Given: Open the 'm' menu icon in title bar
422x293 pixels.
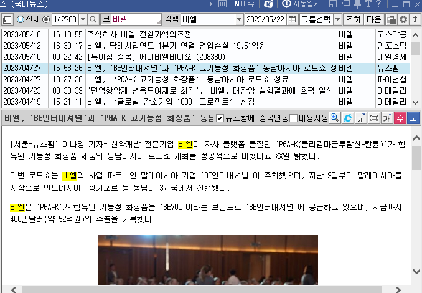Looking at the screenshot, I should click(222, 4).
